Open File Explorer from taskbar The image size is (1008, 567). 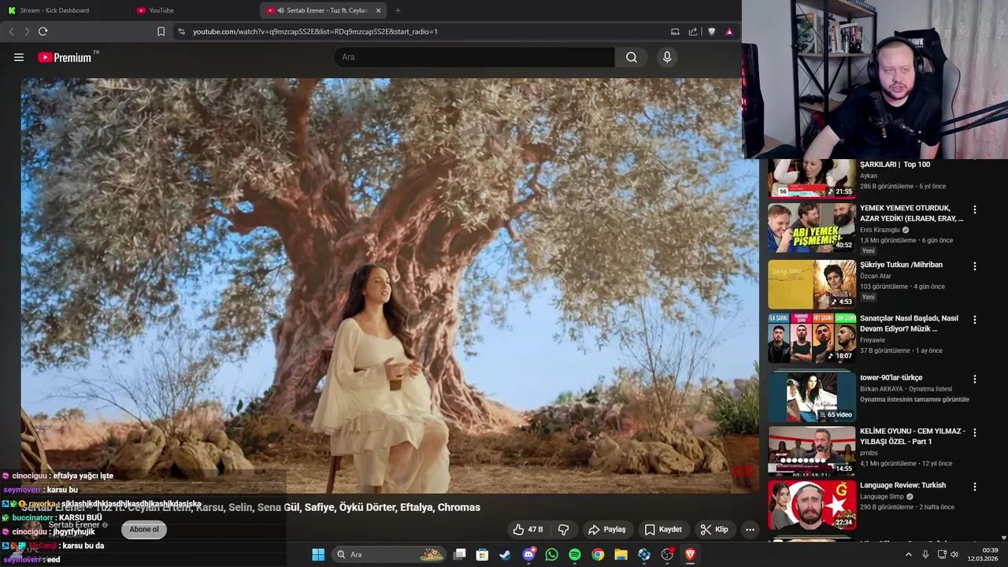[621, 554]
